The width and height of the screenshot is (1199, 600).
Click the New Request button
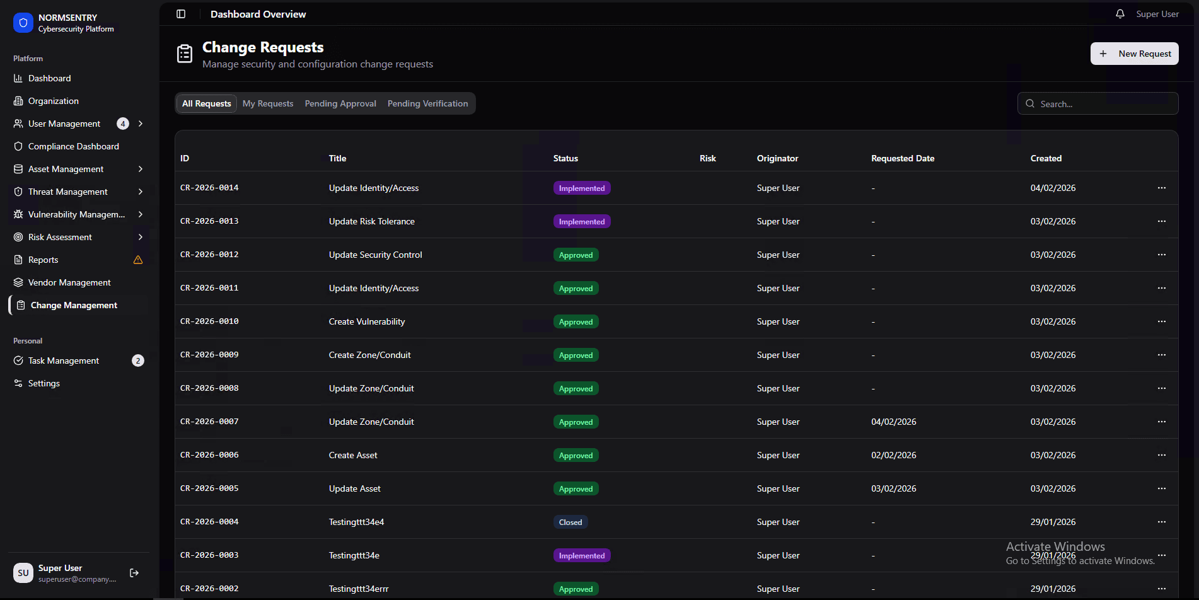click(x=1134, y=54)
